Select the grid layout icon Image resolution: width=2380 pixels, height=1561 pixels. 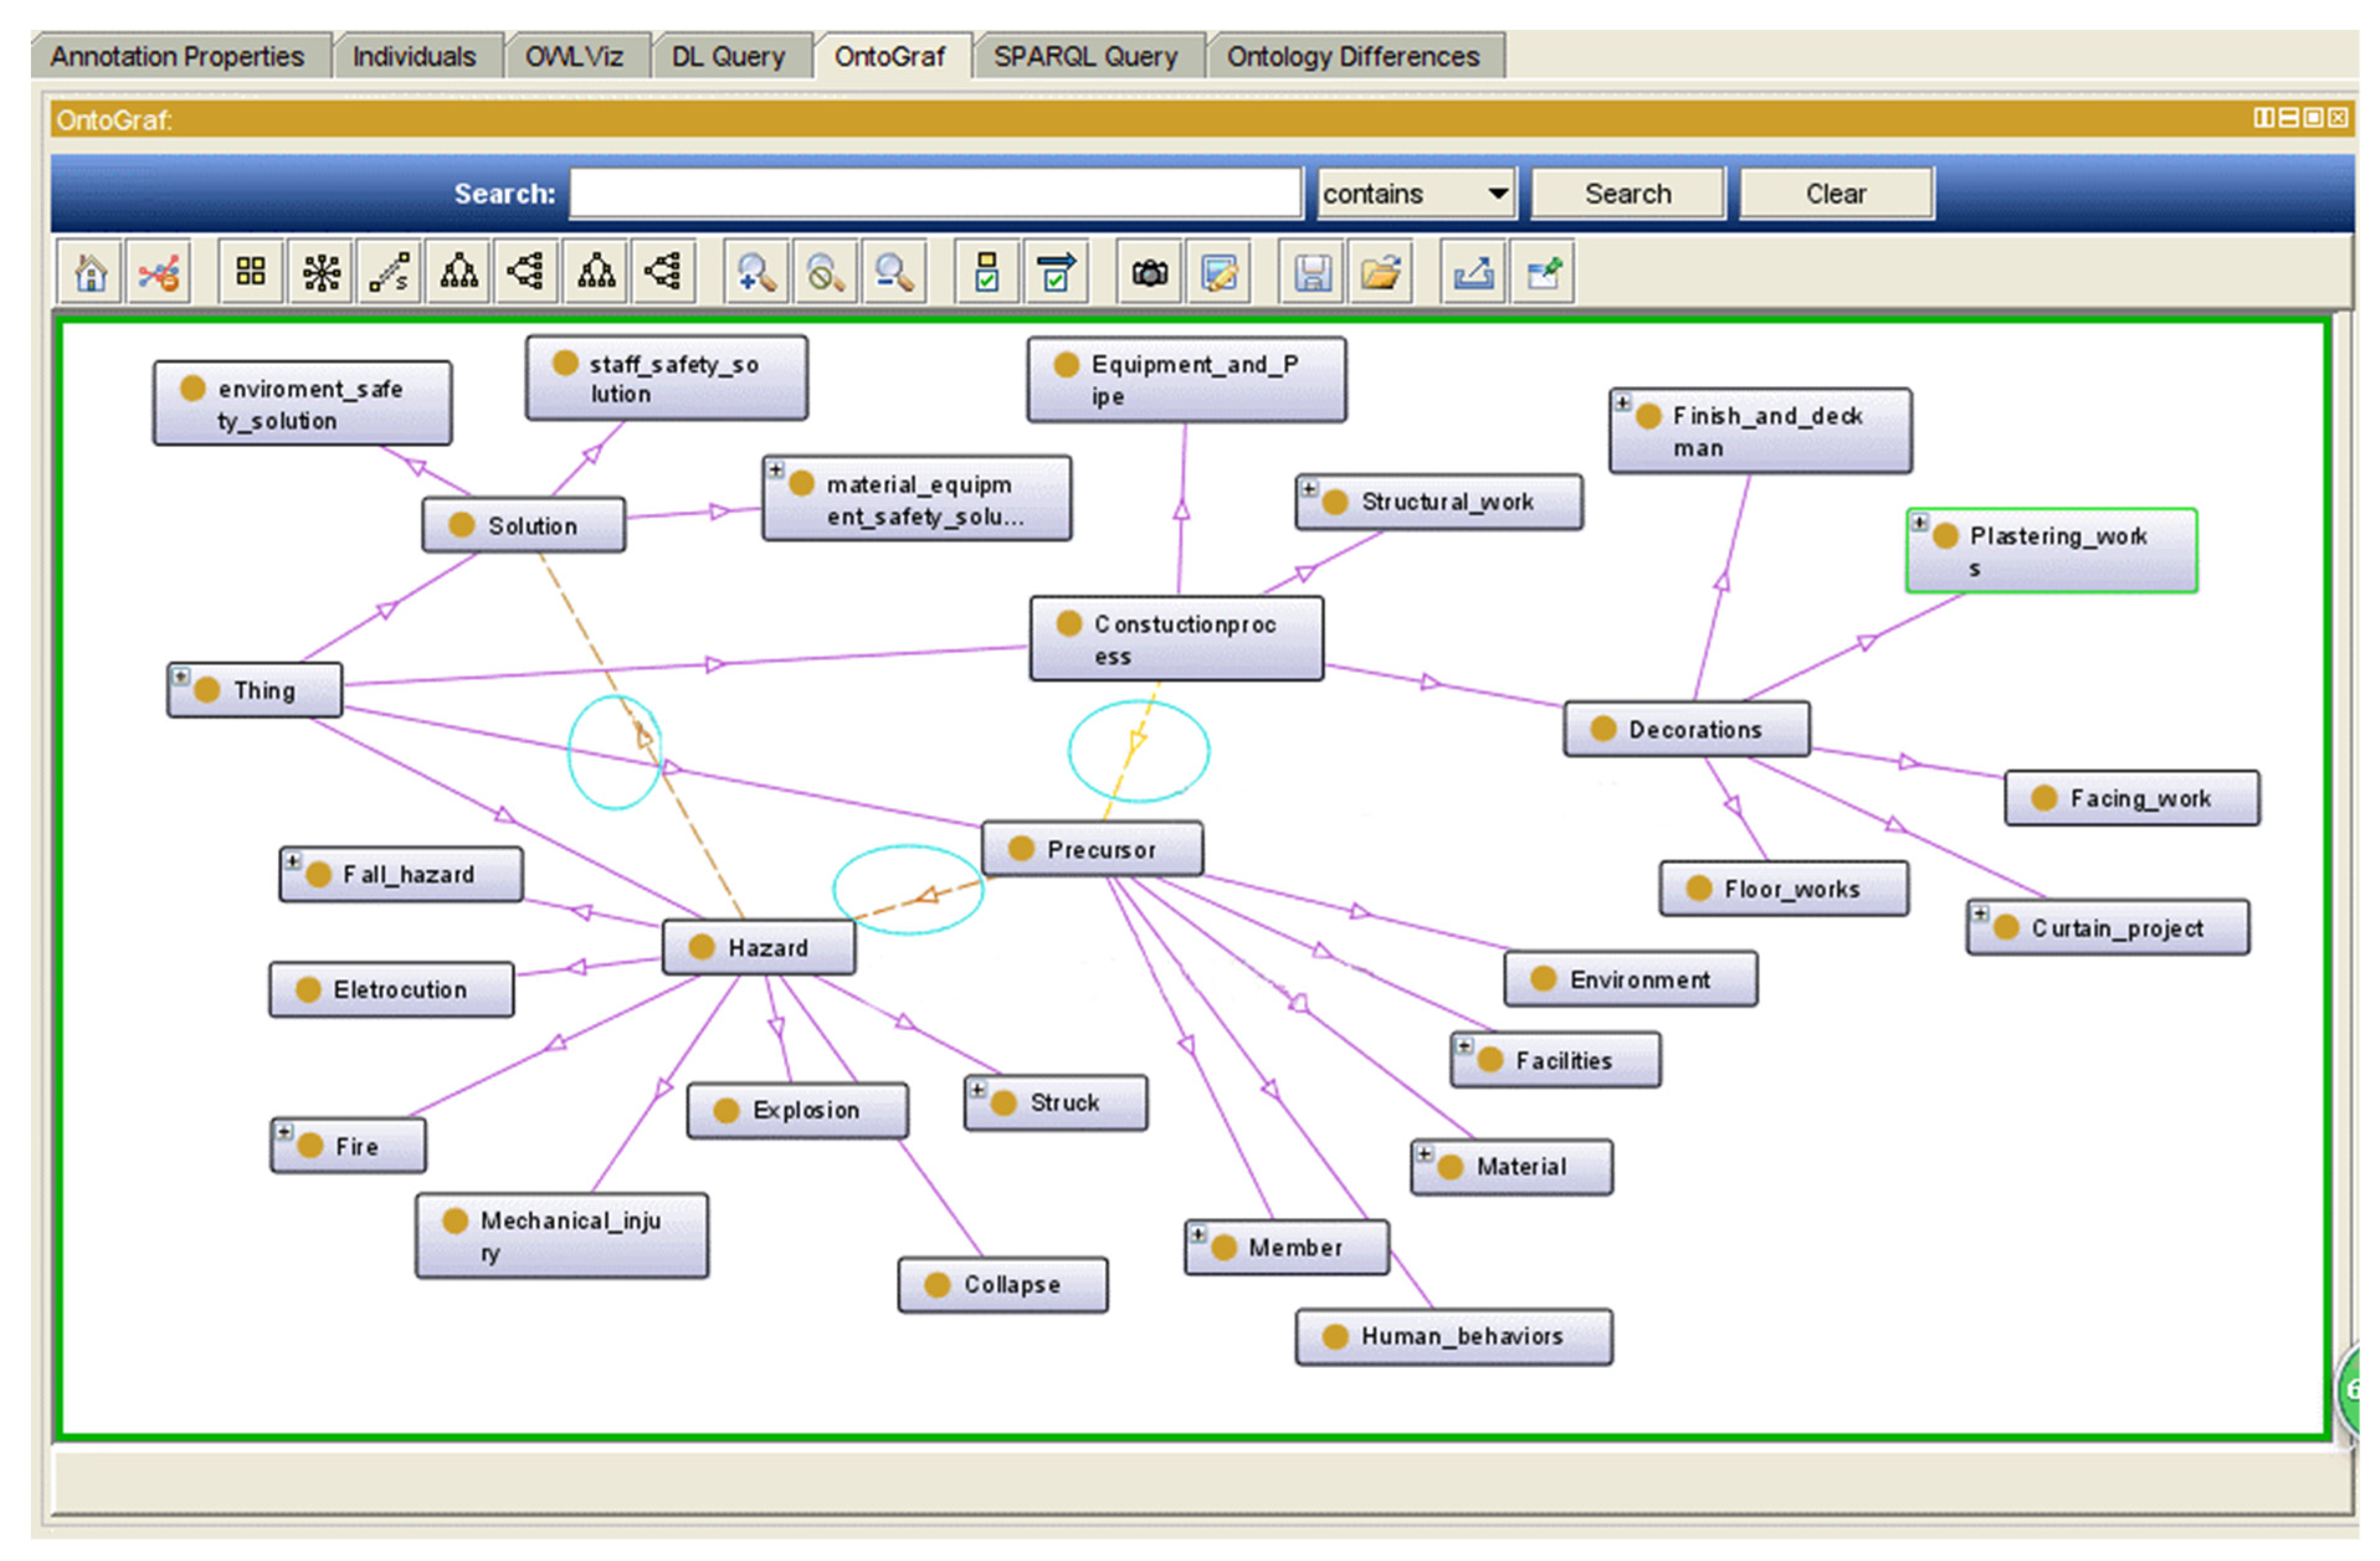coord(250,272)
